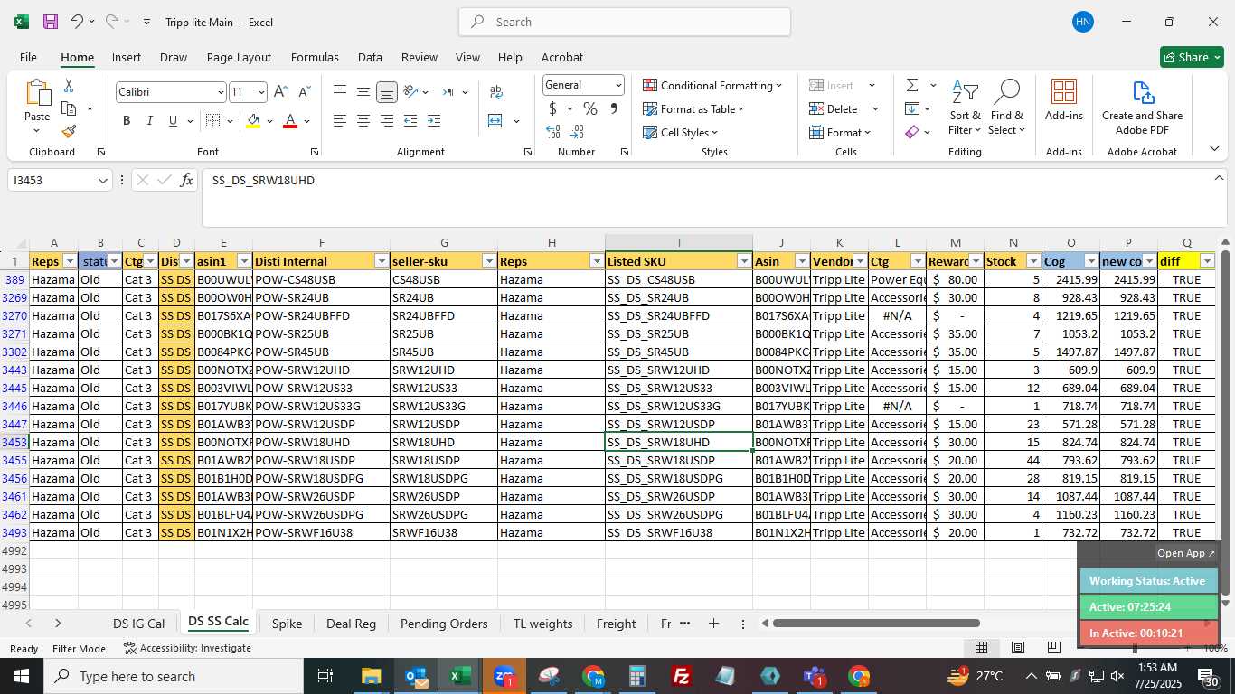
Task: Click the Borders icon
Action: pyautogui.click(x=212, y=121)
